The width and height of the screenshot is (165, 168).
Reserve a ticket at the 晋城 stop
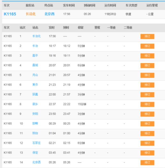tap(147, 65)
